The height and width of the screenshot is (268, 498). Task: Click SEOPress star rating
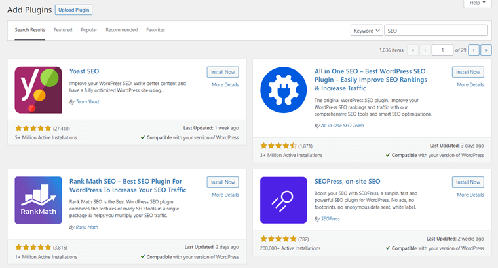coord(278,239)
